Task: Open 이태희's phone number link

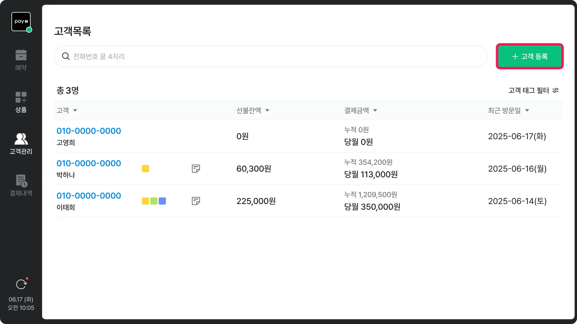Action: (88, 195)
